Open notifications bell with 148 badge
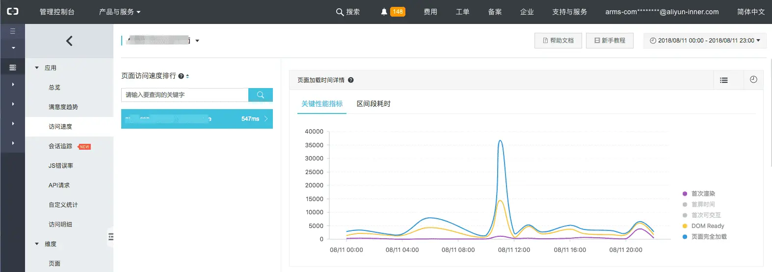Image resolution: width=772 pixels, height=272 pixels. [393, 12]
